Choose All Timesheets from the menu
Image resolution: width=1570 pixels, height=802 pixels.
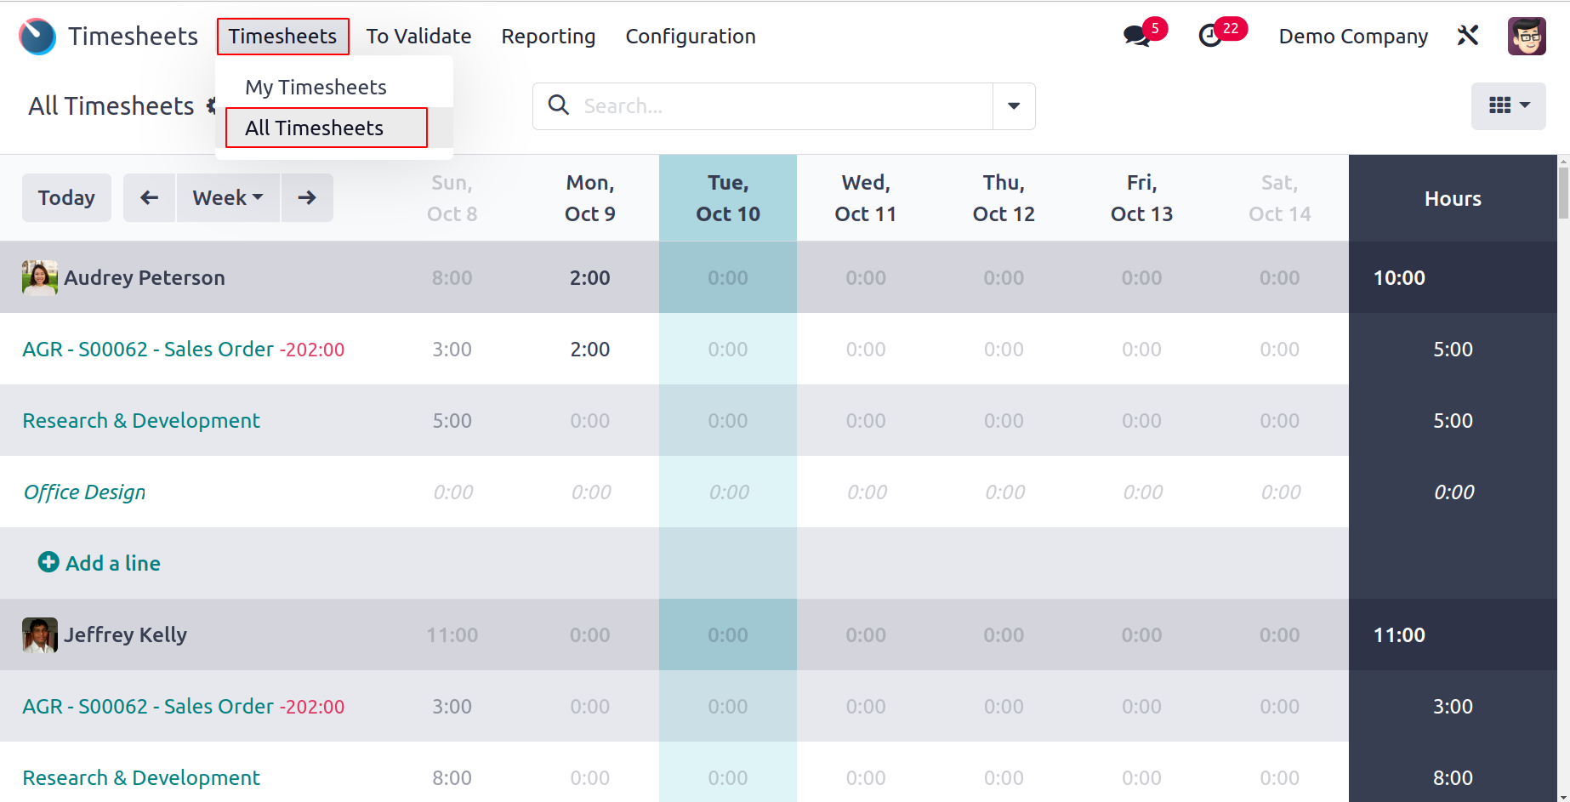pyautogui.click(x=314, y=128)
